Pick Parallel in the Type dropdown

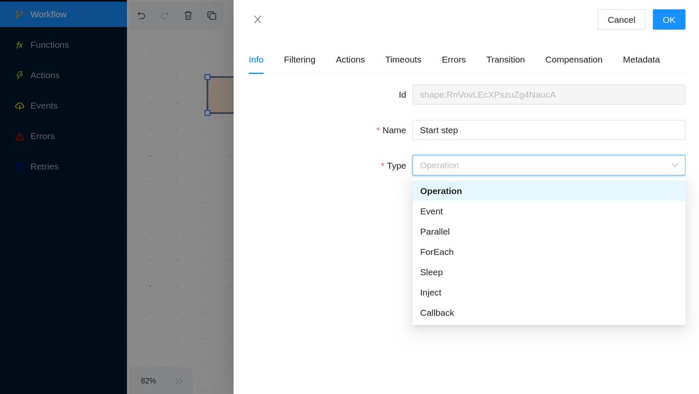[549, 232]
